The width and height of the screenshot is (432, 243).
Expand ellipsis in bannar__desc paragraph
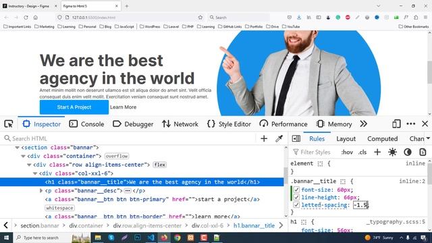(128, 190)
